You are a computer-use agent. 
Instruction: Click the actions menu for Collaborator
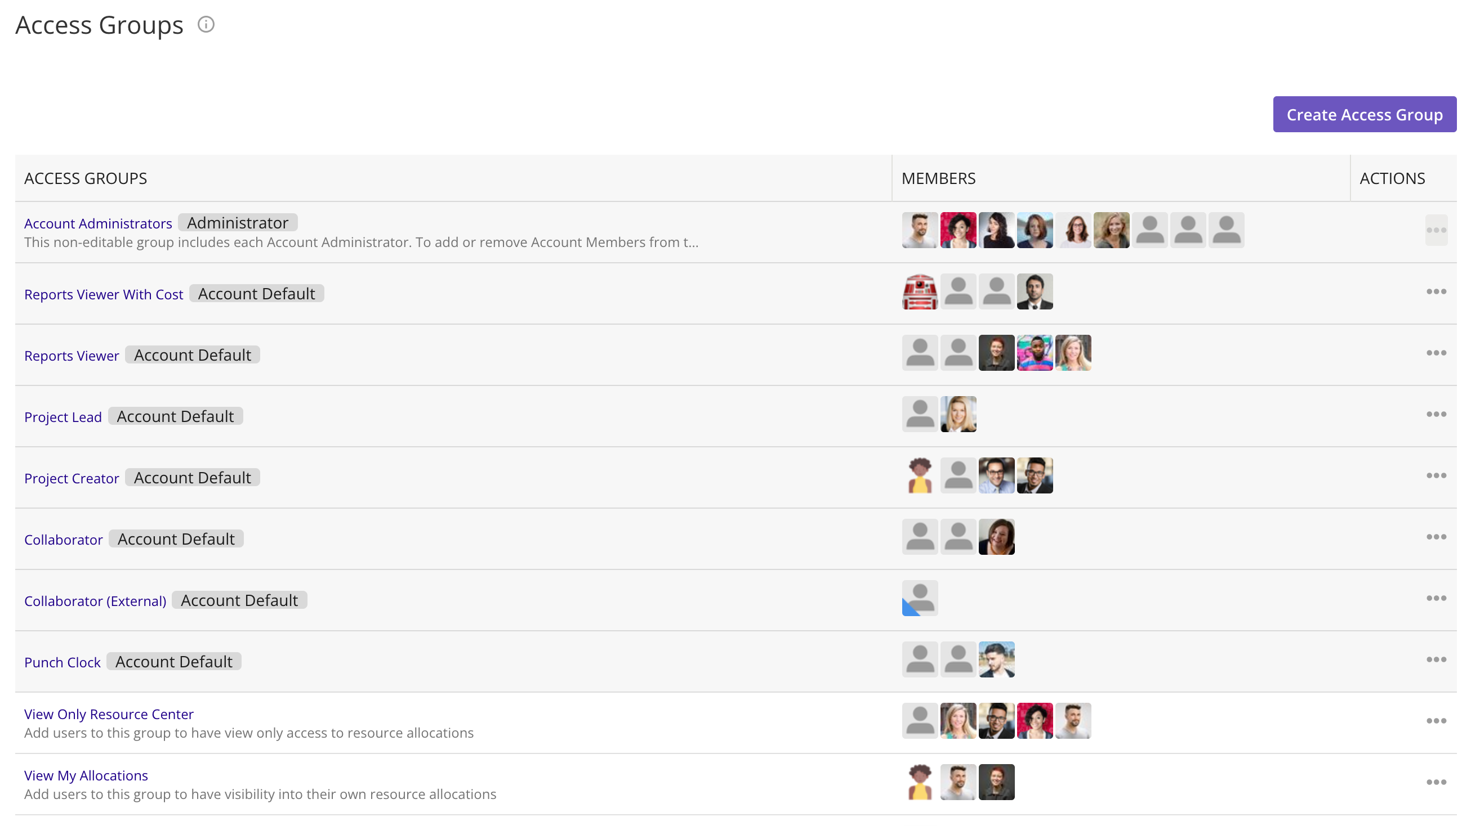coord(1436,537)
